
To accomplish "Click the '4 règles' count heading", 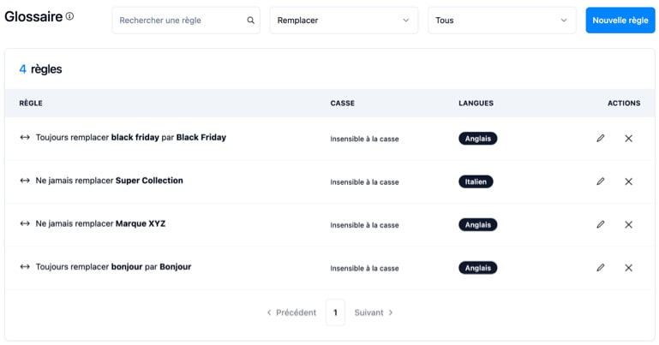I will coord(41,69).
